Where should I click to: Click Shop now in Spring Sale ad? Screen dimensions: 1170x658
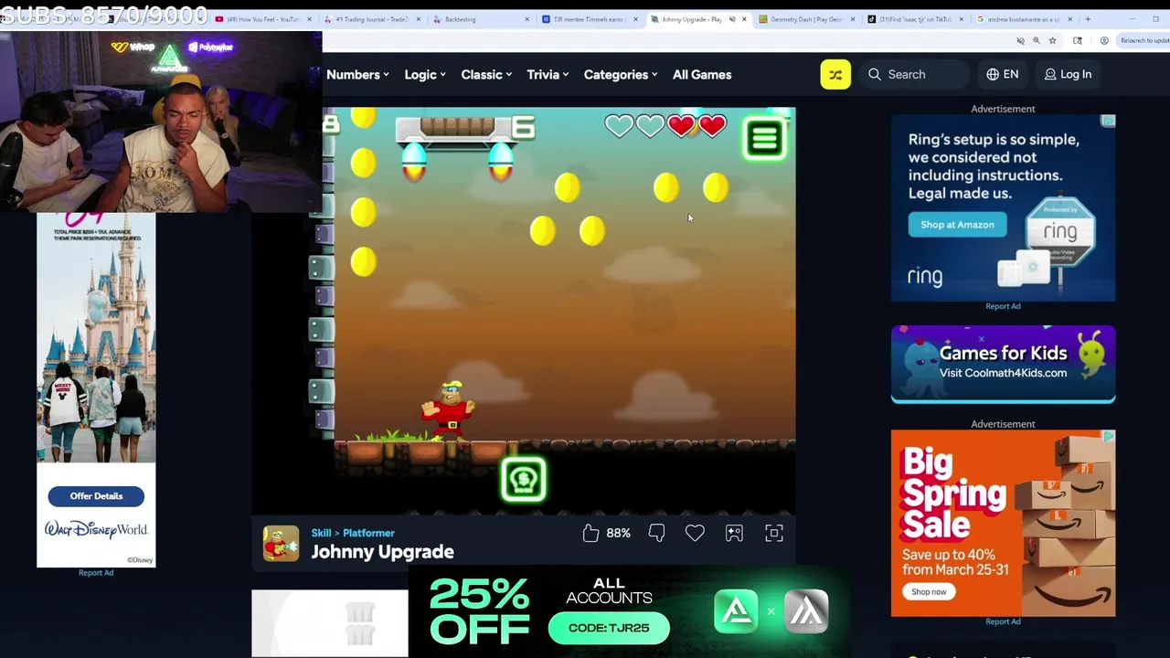[x=929, y=592]
